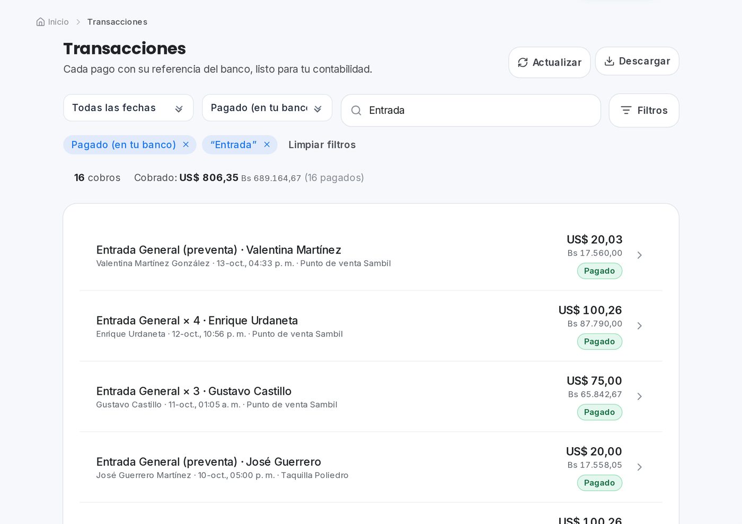This screenshot has width=742, height=524.
Task: Click the Bs 17.558,05 amount
Action: [x=595, y=465]
